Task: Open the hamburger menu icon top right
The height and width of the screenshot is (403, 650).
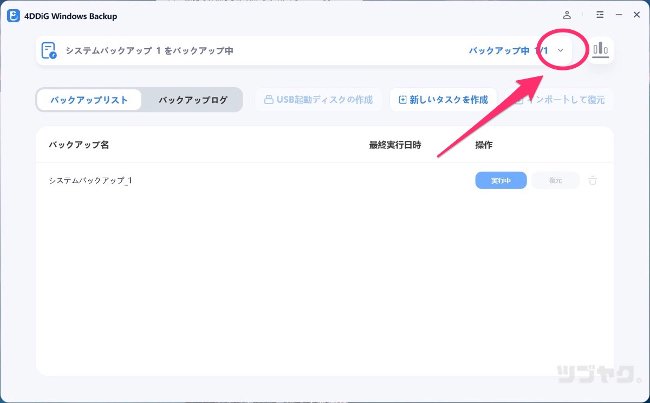Action: (x=600, y=15)
